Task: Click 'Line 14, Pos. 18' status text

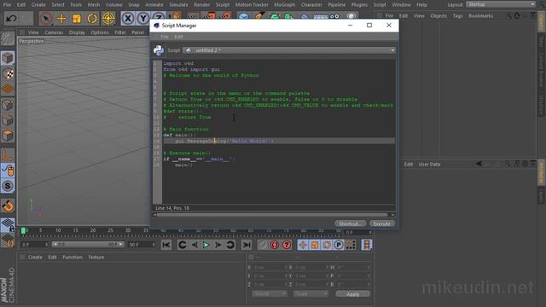Action: pyautogui.click(x=172, y=208)
